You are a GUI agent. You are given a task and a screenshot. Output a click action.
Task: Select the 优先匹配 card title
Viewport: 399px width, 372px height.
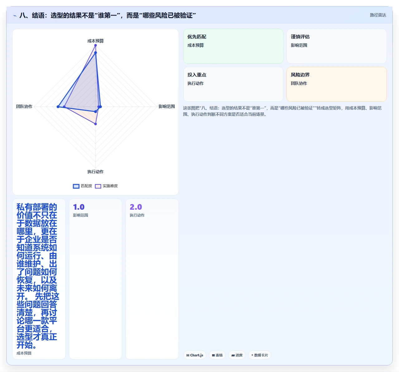pyautogui.click(x=197, y=37)
